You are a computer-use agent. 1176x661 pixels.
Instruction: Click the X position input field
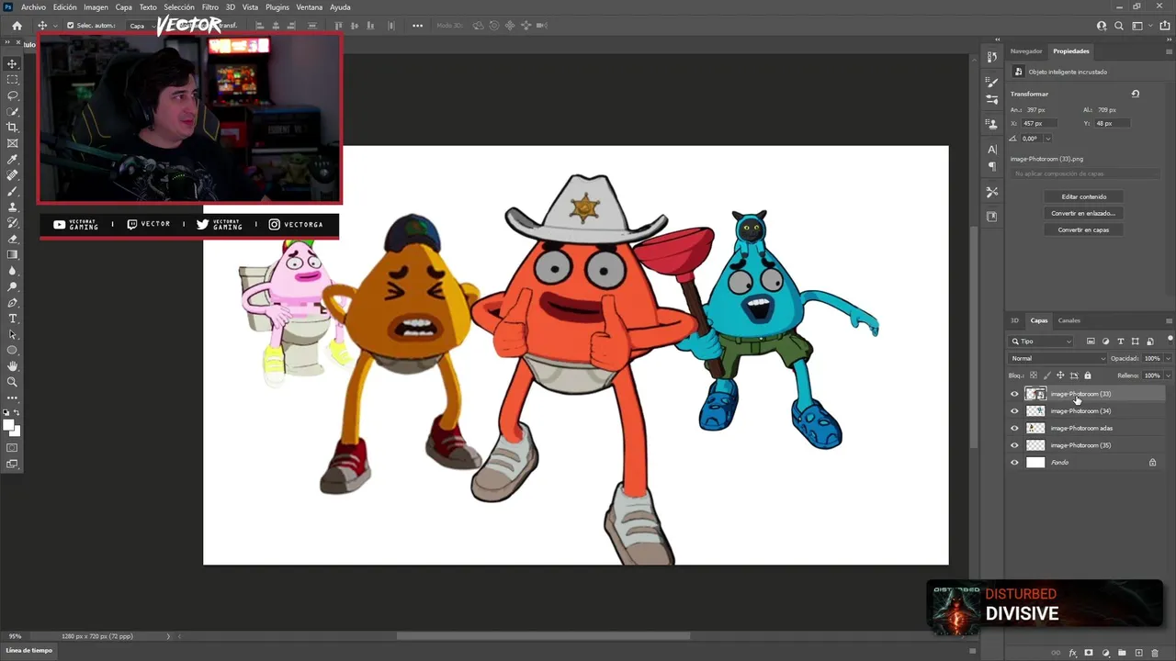[1040, 123]
